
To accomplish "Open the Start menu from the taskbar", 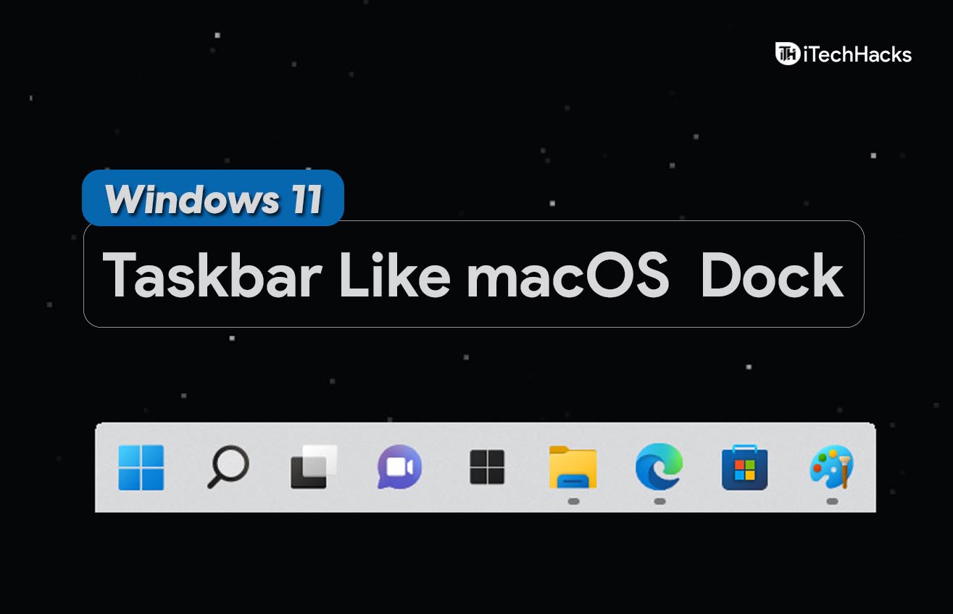I will 141,468.
